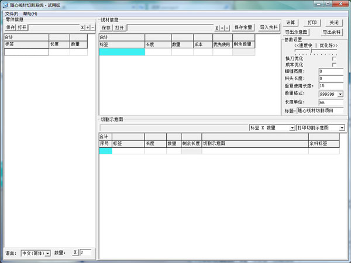Click X button in 线材信息 toolbar
This screenshot has width=351, height=263.
pos(216,28)
